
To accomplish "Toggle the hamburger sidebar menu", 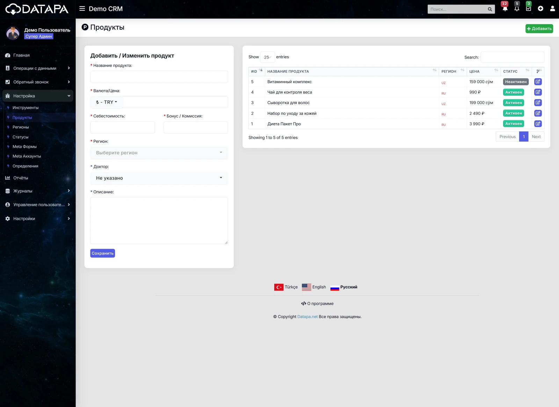I will [82, 9].
